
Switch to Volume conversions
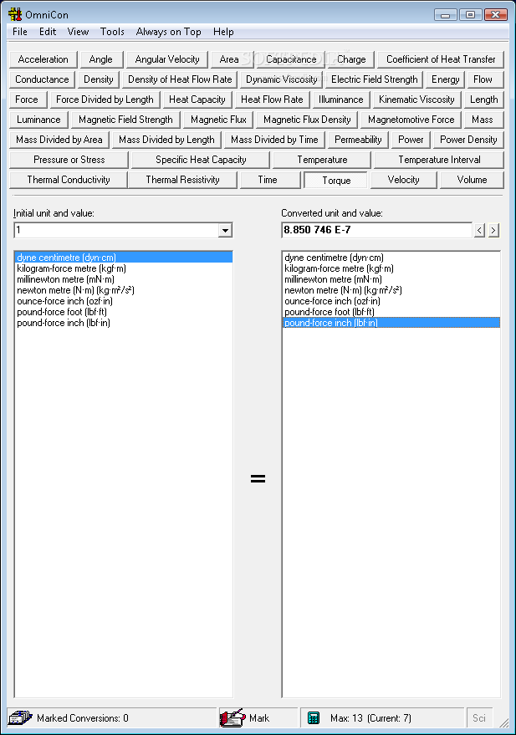pyautogui.click(x=472, y=181)
